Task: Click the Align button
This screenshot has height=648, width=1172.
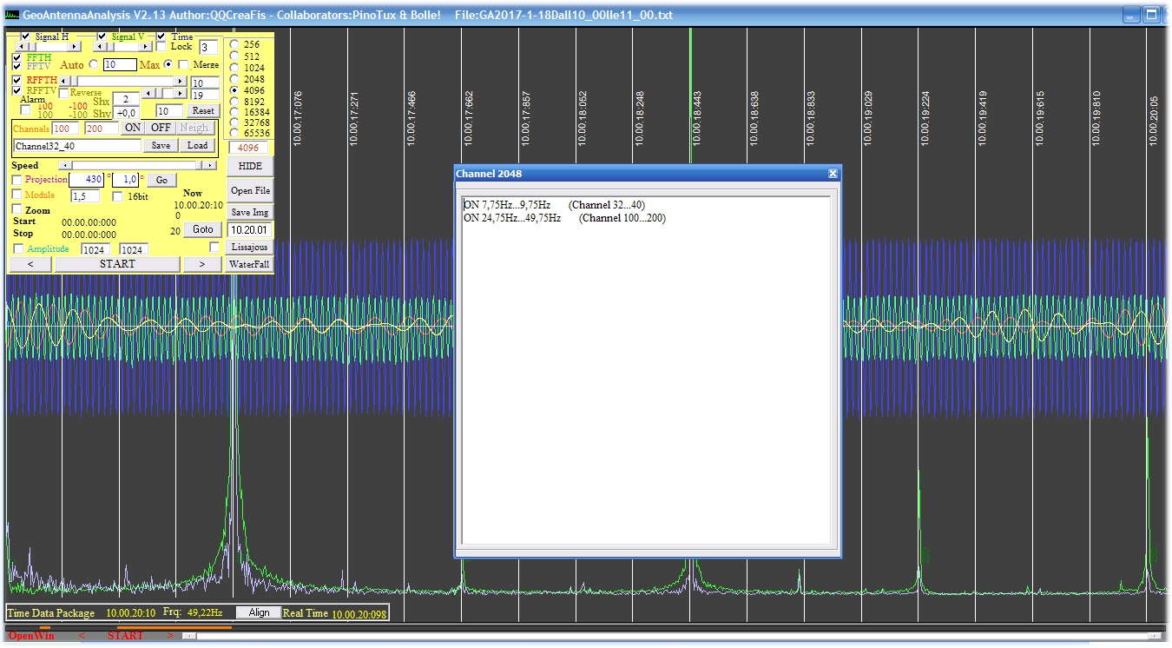Action: 259,612
